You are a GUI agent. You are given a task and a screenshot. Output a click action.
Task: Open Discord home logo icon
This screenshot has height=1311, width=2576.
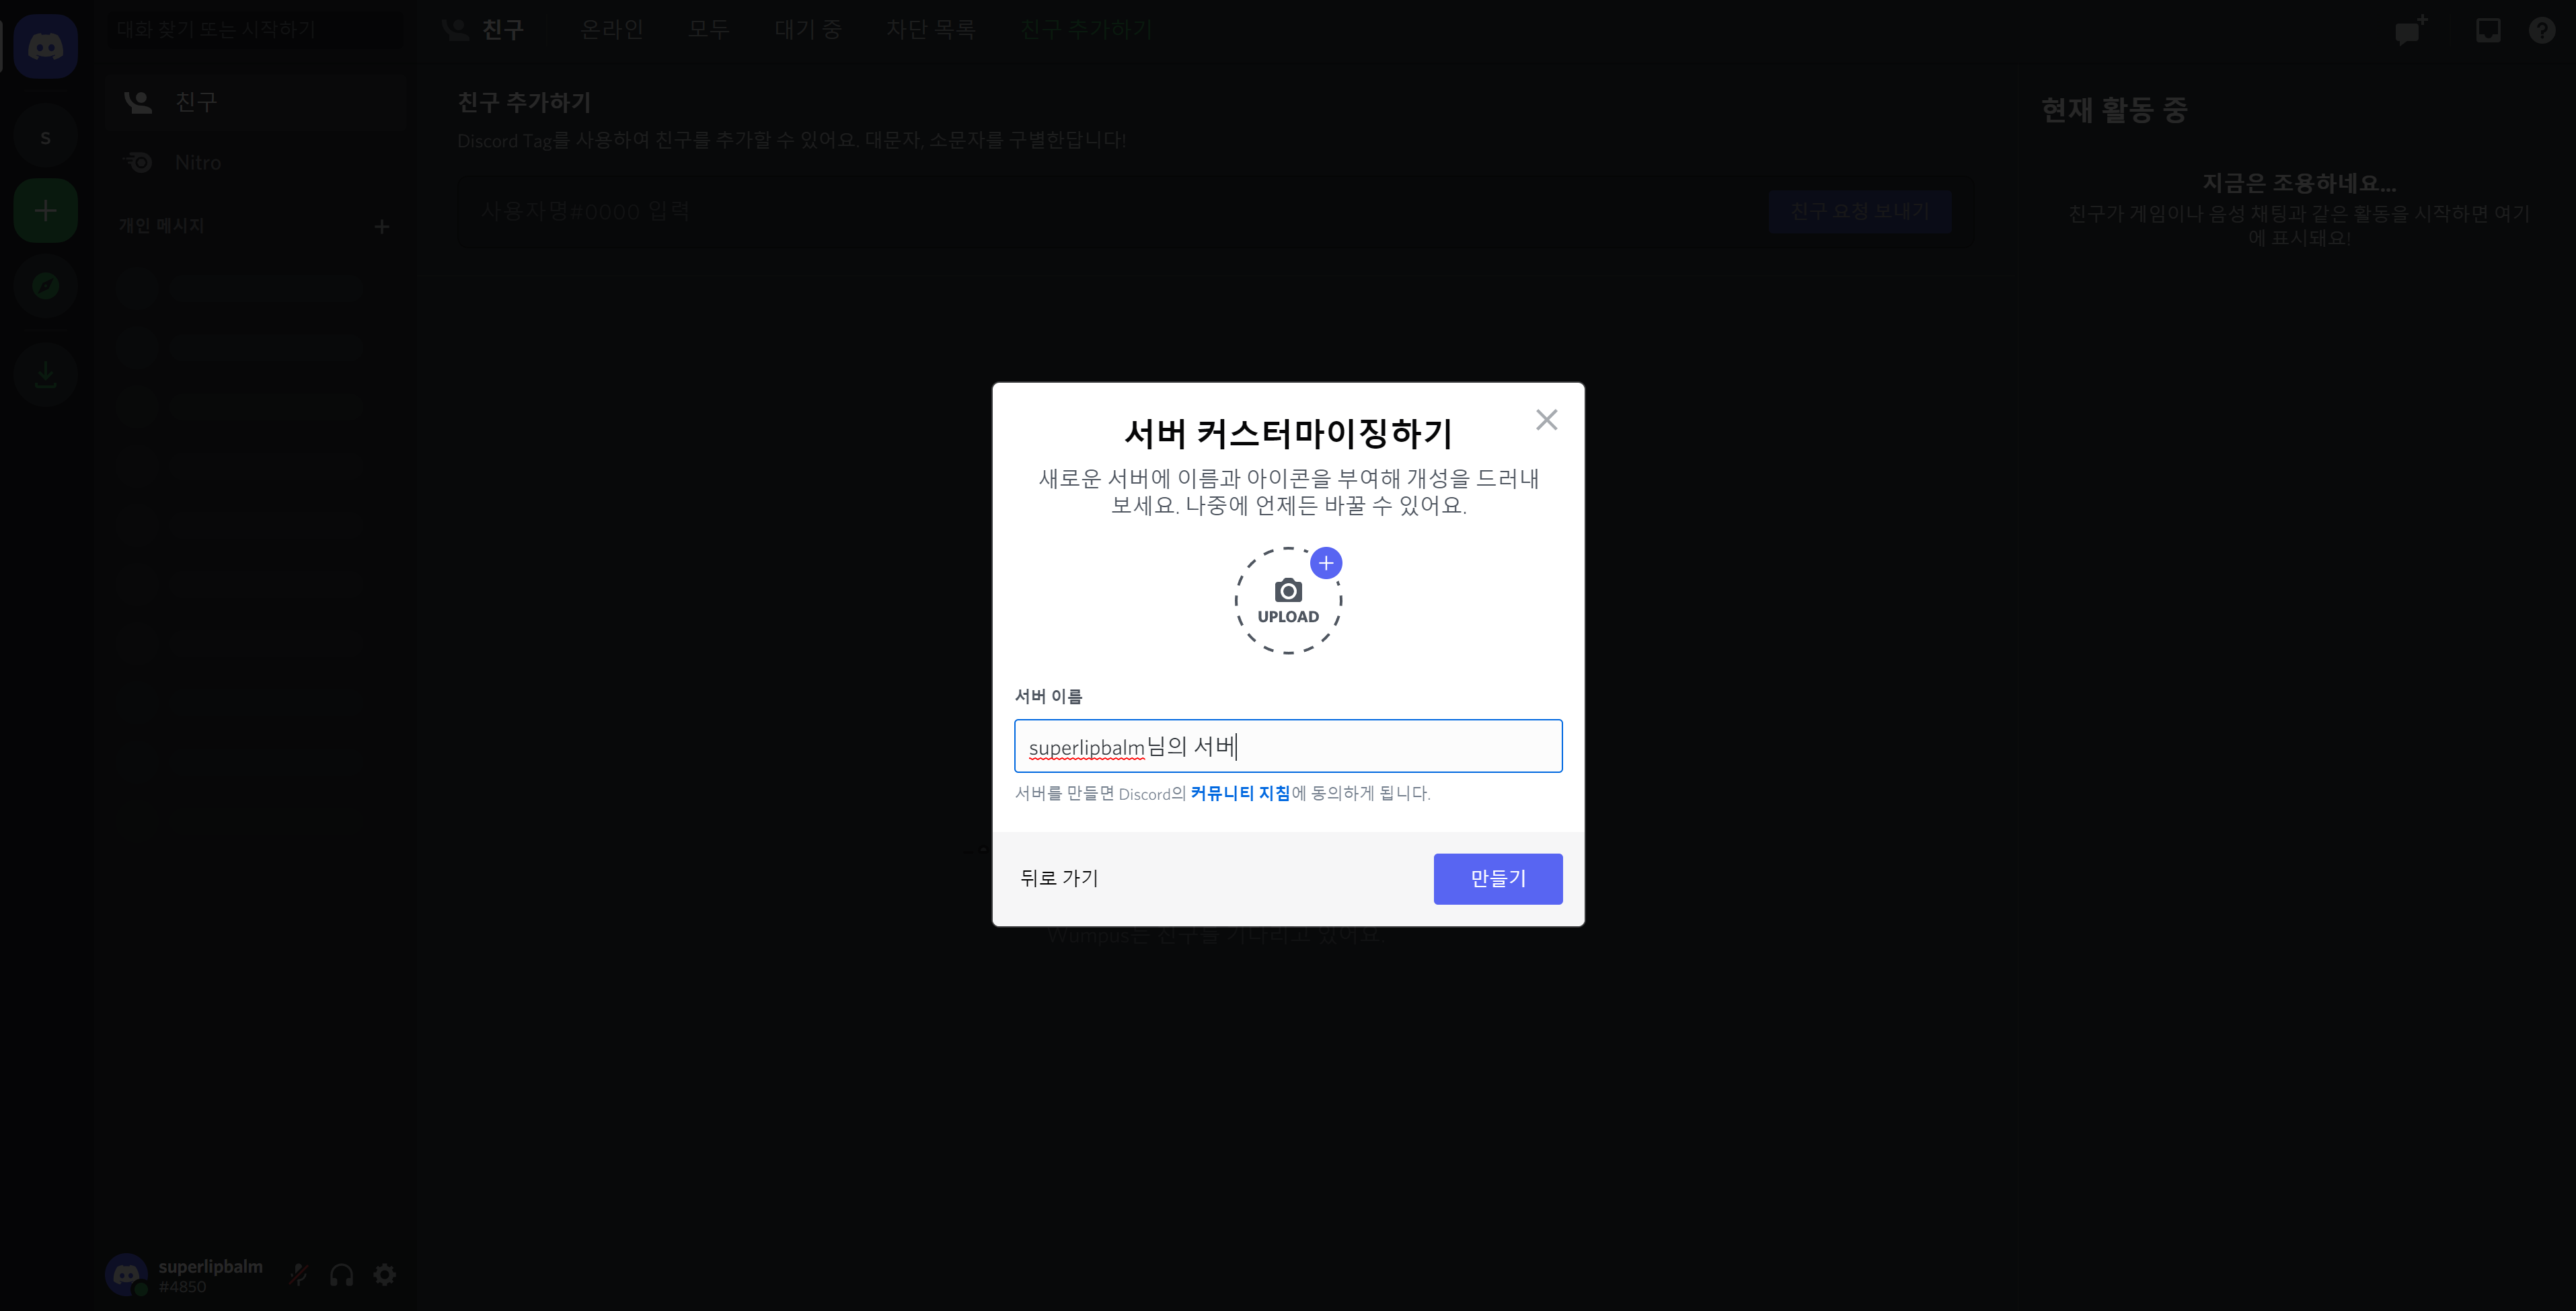(x=45, y=46)
